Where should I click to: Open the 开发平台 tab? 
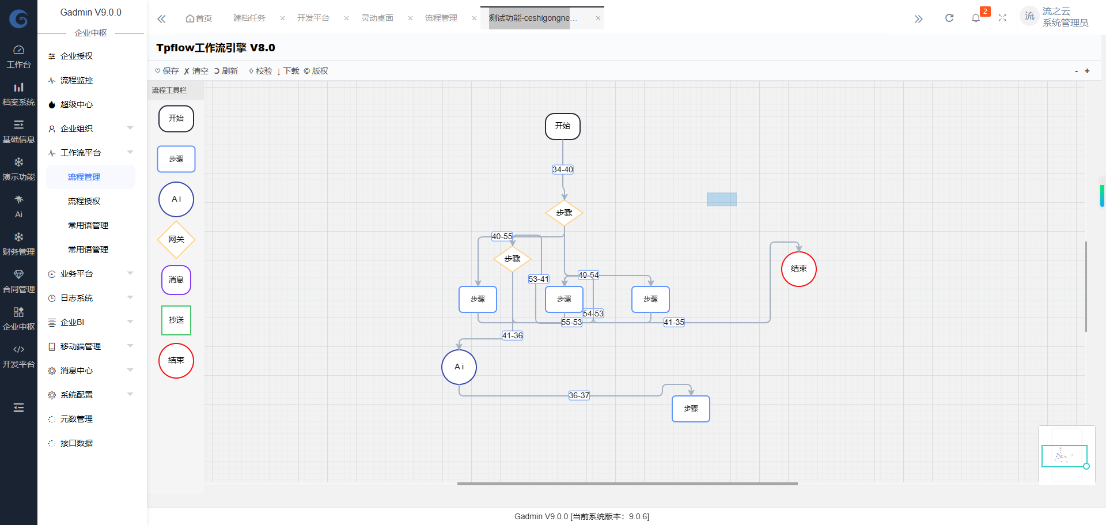pyautogui.click(x=313, y=18)
